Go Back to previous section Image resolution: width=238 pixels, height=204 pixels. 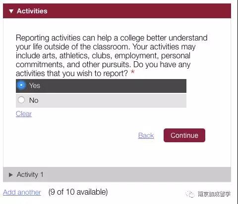pos(146,135)
